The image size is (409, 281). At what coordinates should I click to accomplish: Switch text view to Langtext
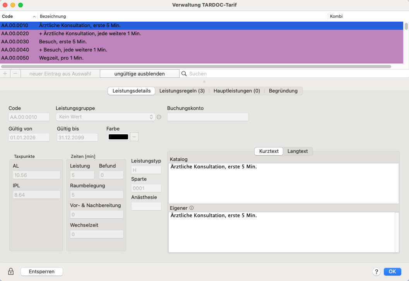(x=298, y=151)
